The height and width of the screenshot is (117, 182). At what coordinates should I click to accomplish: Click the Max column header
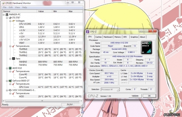[x=75, y=11]
